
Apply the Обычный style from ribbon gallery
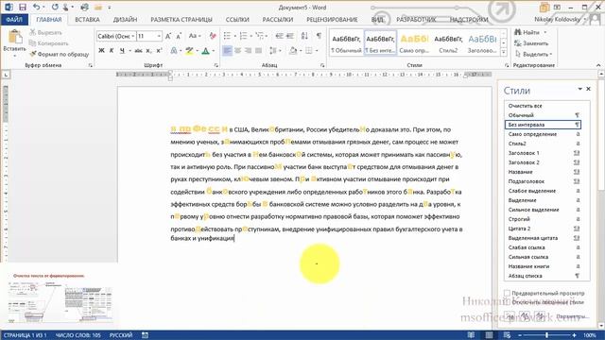[346, 43]
